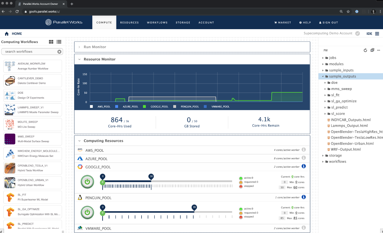The width and height of the screenshot is (383, 233).
Task: Click the SL_FIT TensorFlow icon
Action: [x=10, y=197]
